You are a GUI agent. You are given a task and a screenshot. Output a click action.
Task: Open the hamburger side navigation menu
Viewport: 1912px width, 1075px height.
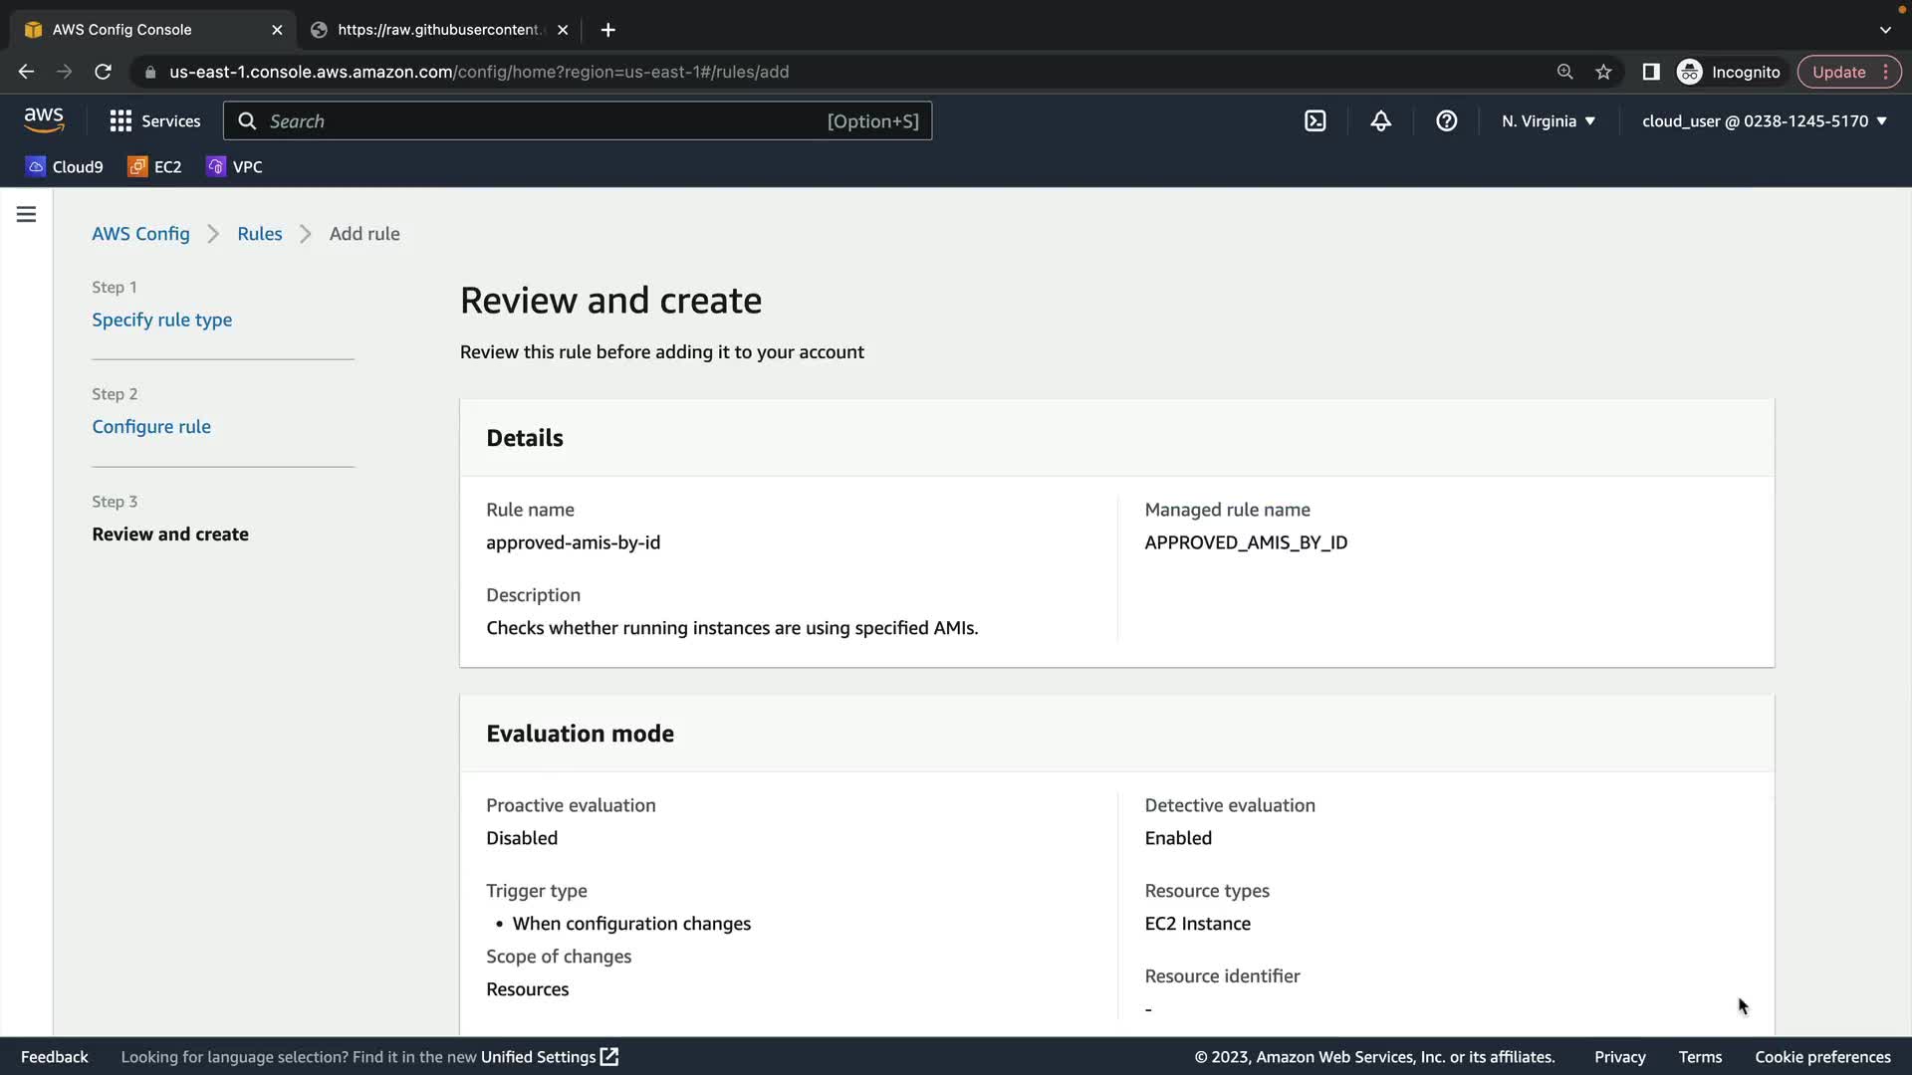pos(26,214)
